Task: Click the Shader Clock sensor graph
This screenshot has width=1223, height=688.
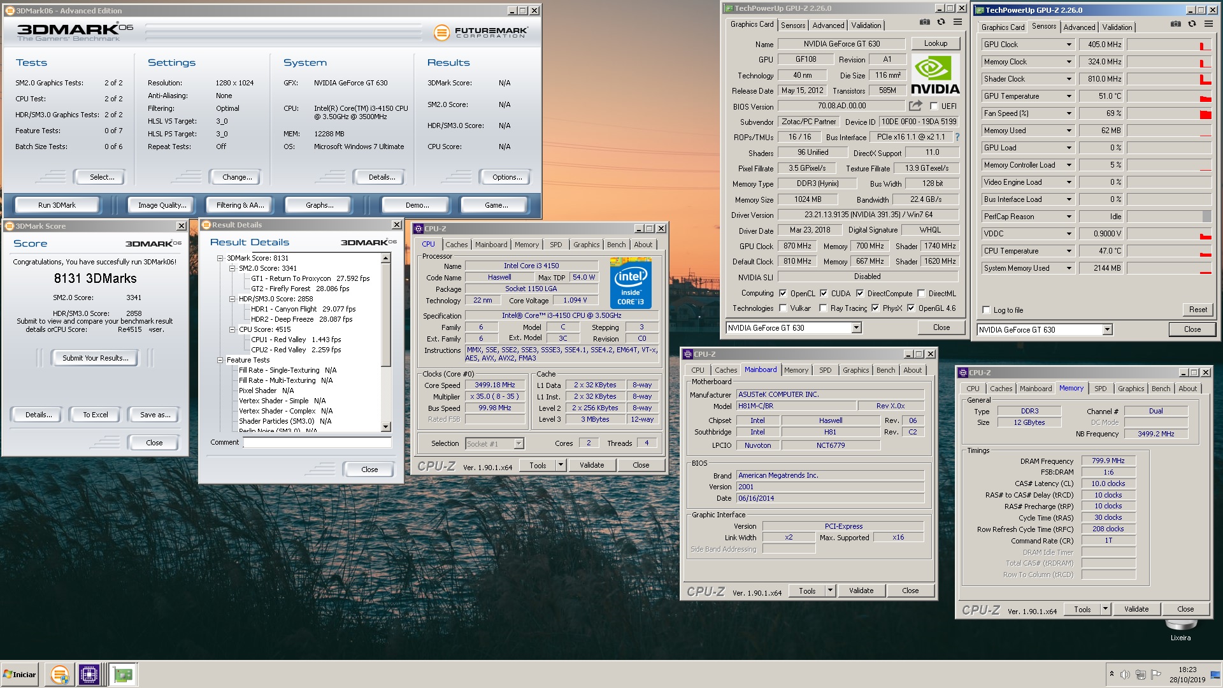Action: click(1169, 79)
